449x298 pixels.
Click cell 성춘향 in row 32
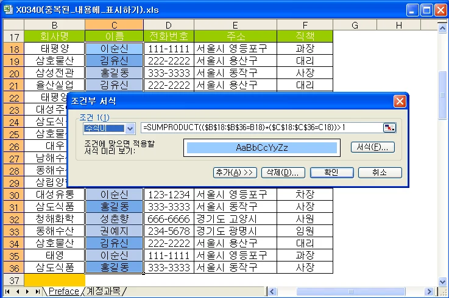pyautogui.click(x=115, y=219)
